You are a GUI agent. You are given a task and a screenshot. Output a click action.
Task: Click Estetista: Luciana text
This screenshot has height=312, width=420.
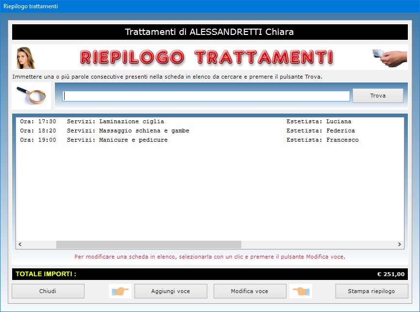pos(319,121)
